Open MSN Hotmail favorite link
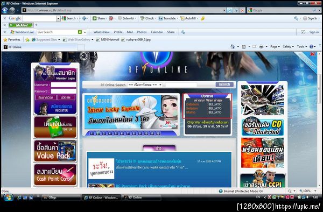323x212 pixels. click(x=108, y=39)
